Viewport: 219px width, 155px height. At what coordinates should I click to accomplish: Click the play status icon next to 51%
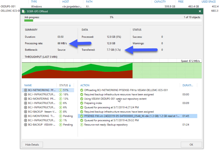(x=60, y=90)
